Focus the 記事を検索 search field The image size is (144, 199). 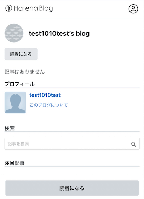72,144
